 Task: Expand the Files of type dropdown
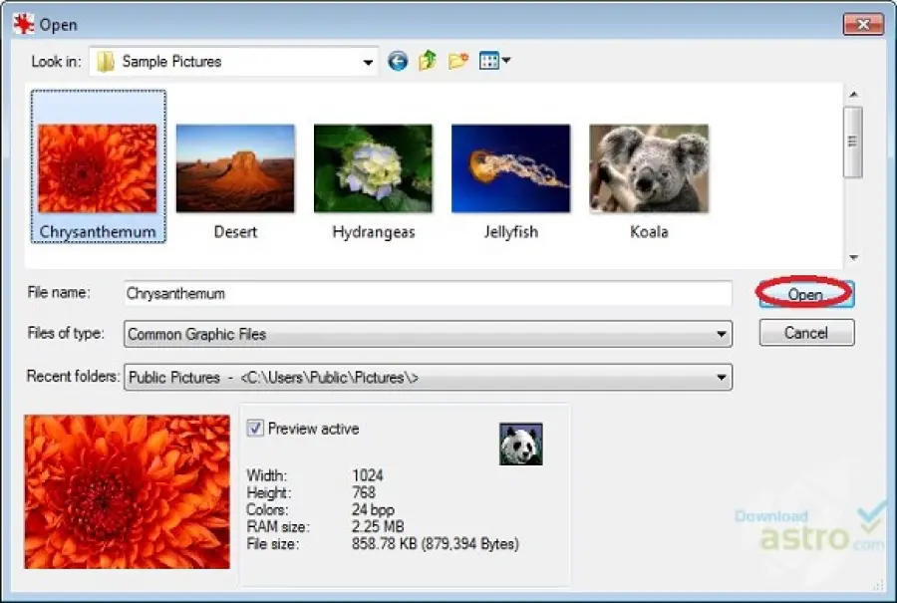(721, 334)
